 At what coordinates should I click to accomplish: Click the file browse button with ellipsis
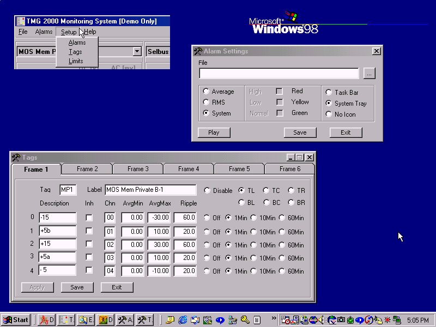tap(370, 74)
